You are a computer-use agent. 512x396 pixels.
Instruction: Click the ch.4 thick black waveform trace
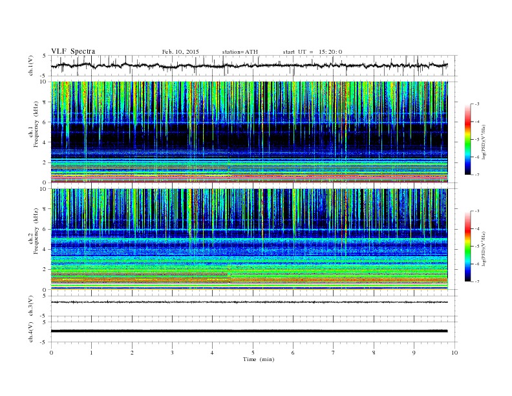249,331
